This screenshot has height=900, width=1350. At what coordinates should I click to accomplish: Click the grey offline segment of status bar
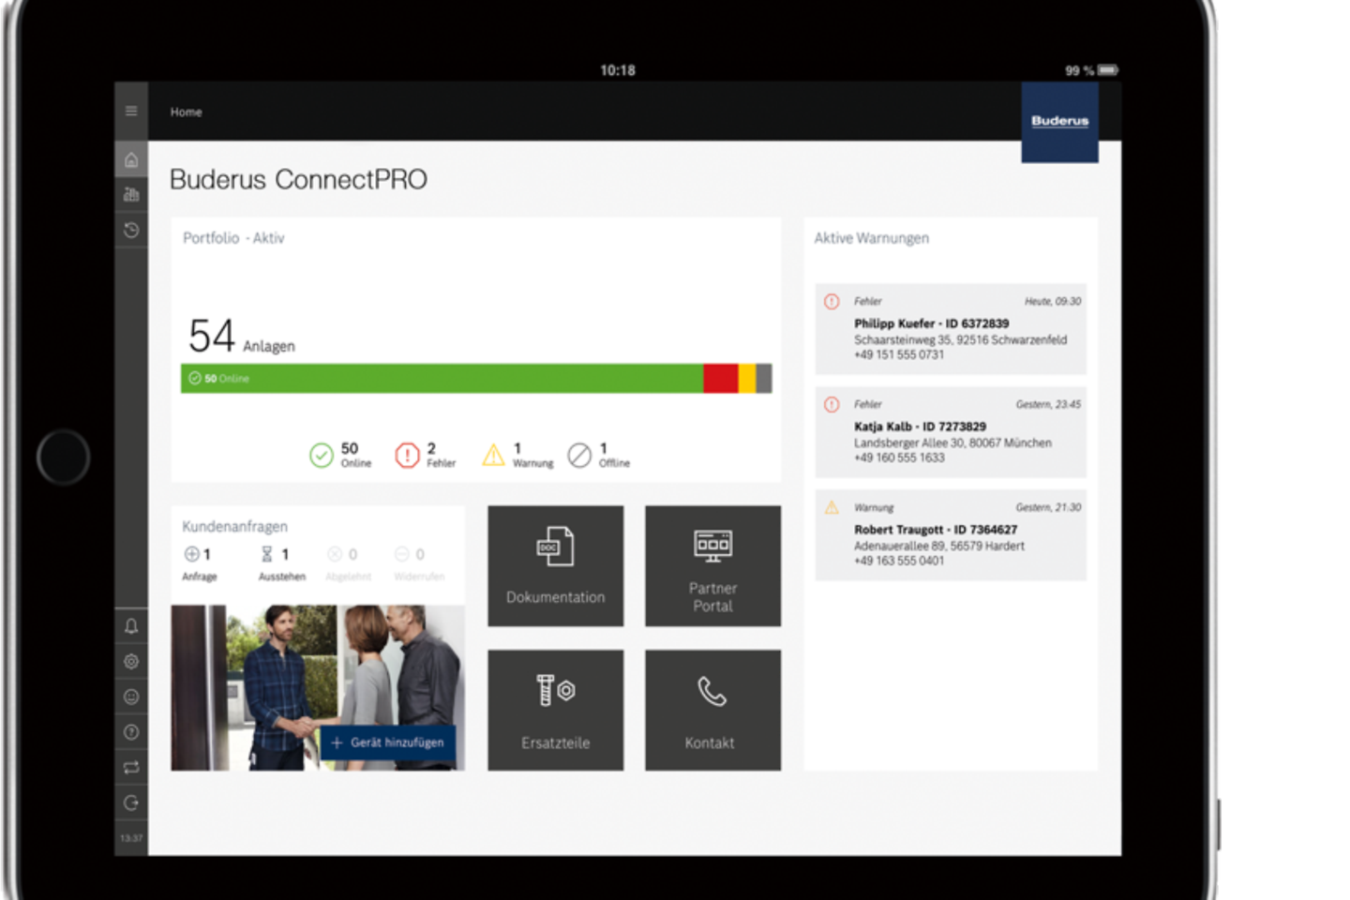(764, 379)
